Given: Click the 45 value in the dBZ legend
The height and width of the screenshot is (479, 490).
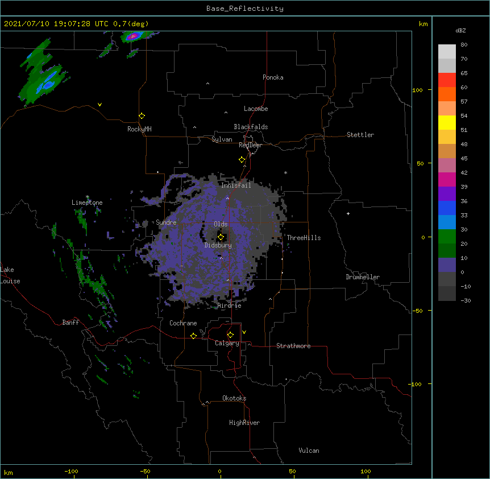Looking at the screenshot, I should pyautogui.click(x=464, y=159).
